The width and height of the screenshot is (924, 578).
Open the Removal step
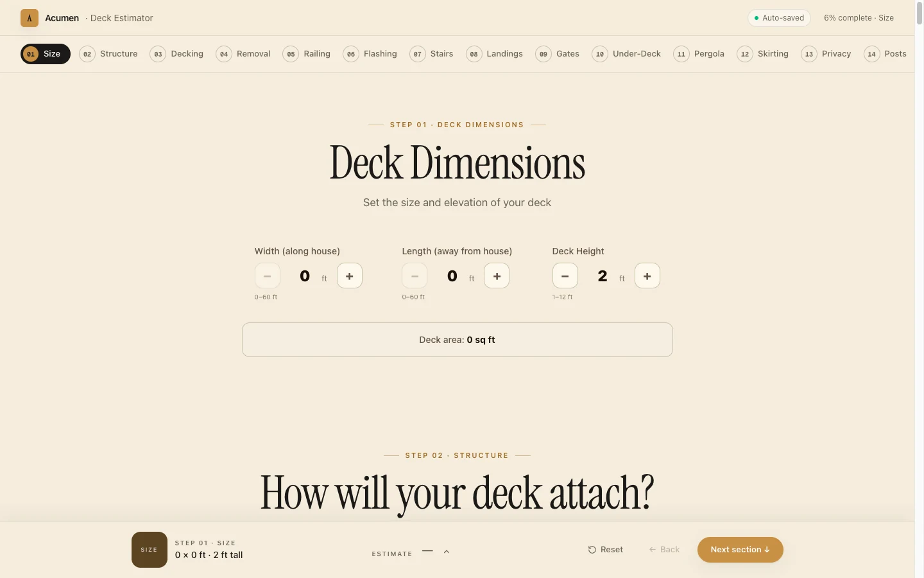click(x=244, y=54)
